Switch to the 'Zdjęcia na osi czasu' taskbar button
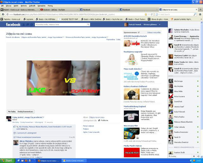 (x=49, y=161)
